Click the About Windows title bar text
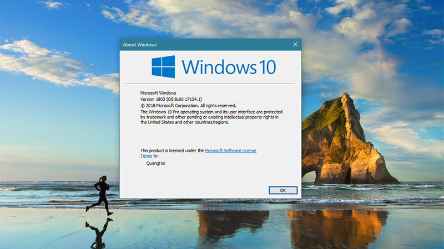Image resolution: width=444 pixels, height=249 pixels. coord(140,45)
